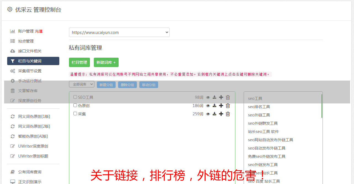The height and width of the screenshot is (184, 354).
Task: Click the red 充值 link
Action: pos(39,31)
